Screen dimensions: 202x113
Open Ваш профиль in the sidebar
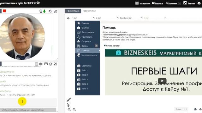(88, 32)
